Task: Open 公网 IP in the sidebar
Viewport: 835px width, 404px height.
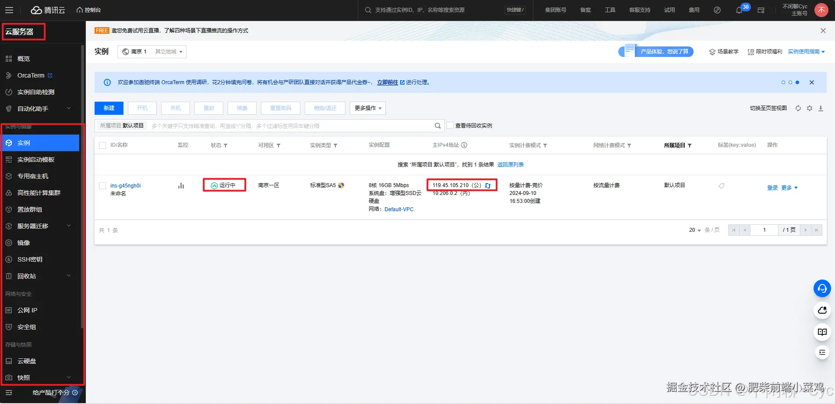Action: pyautogui.click(x=27, y=310)
